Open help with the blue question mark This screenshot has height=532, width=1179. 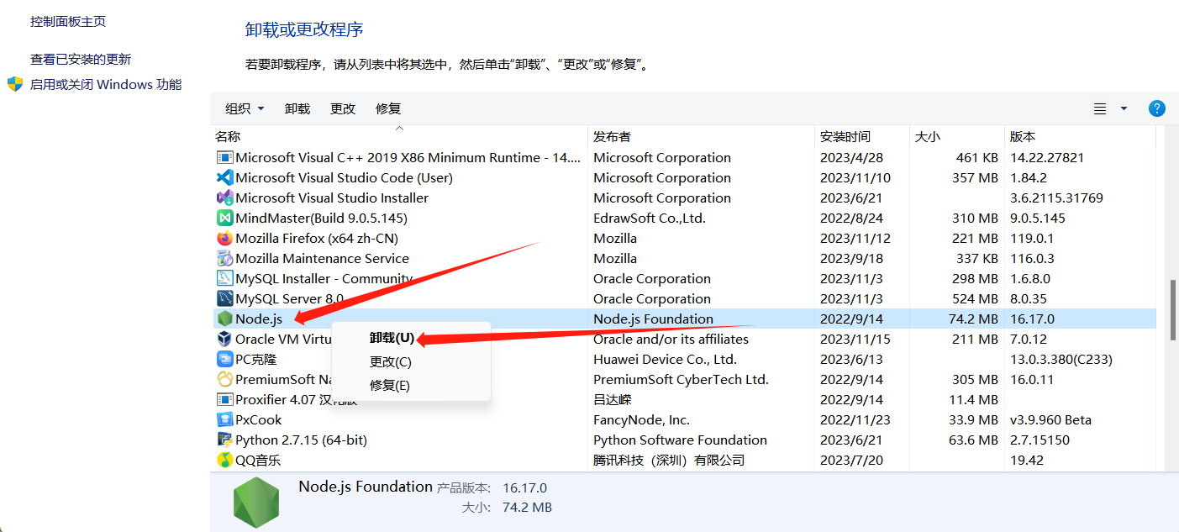click(1156, 108)
